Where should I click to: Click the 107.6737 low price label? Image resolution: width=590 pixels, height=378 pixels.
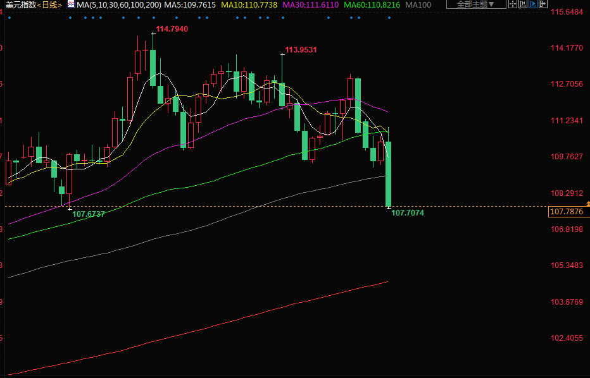tap(88, 214)
